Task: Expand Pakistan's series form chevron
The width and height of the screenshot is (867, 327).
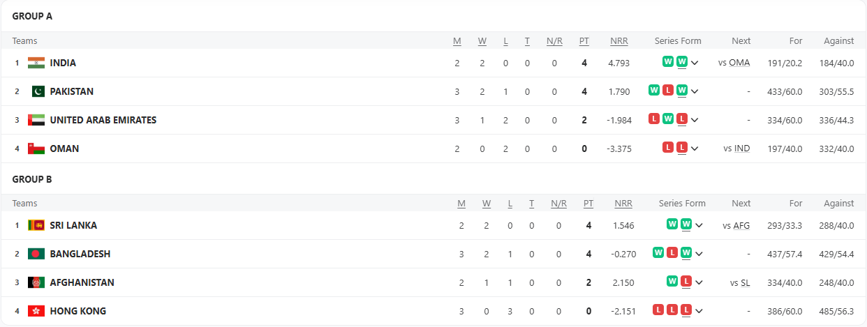Action: point(695,91)
